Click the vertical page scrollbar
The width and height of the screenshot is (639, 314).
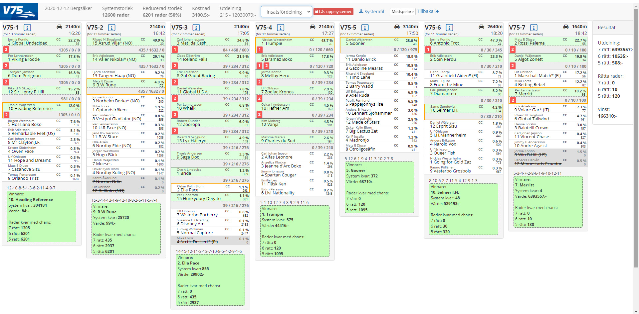click(636, 138)
